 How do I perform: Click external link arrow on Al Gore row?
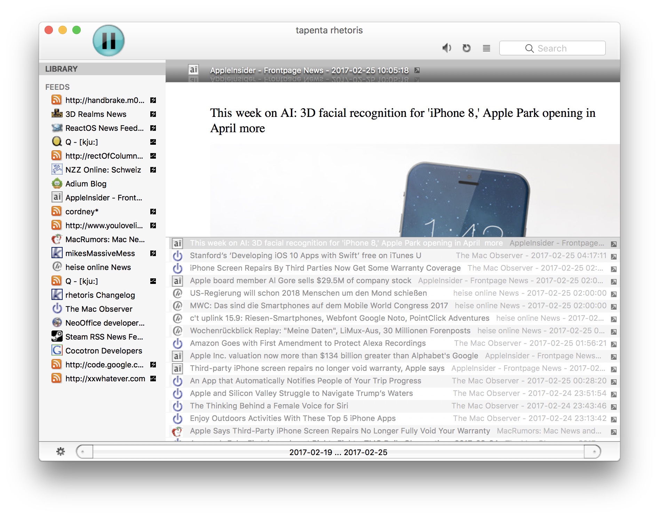(x=614, y=282)
